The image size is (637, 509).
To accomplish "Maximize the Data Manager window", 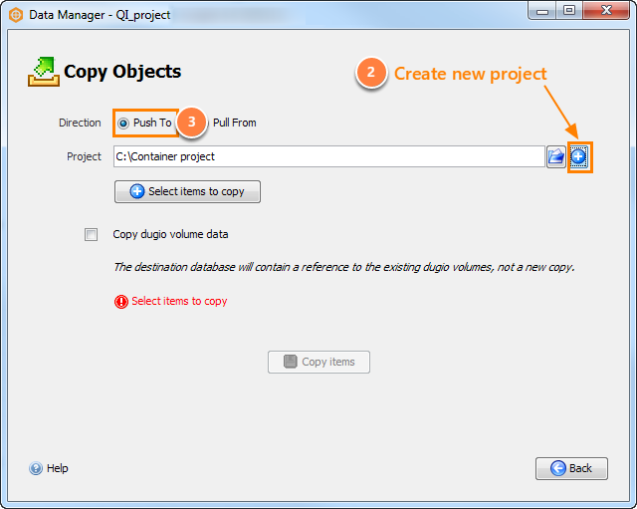I will (x=569, y=11).
